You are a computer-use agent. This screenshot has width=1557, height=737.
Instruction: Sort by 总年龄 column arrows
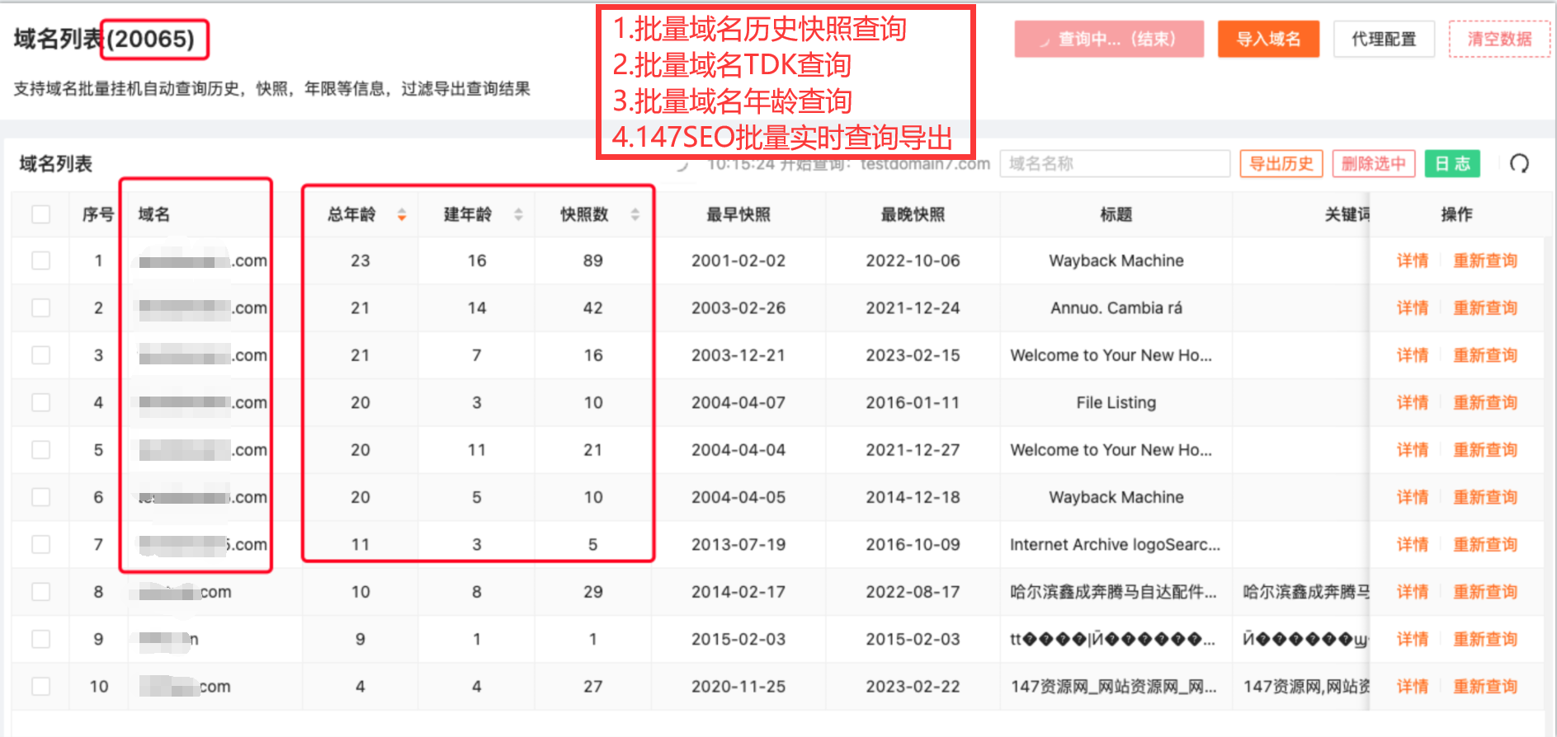coord(402,214)
